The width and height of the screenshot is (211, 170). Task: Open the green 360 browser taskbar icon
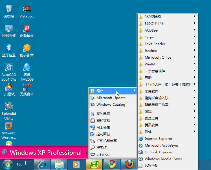94,164
